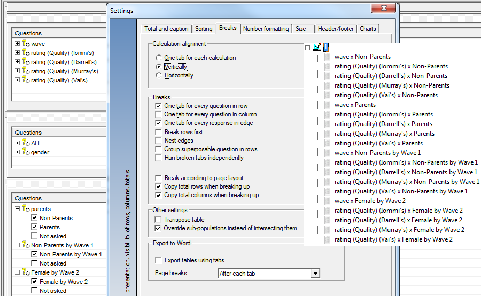Click the question icon beside rating (Quality) (Darrell's)
Viewport: 481px width, 296px height.
click(26, 61)
